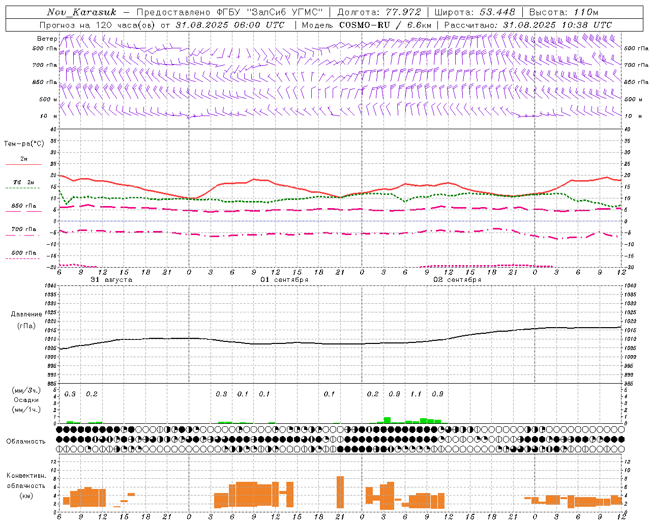Click the "Рассчитано: 31.08.2025 10:38 UTC" text
The image size is (651, 521).
pyautogui.click(x=528, y=25)
